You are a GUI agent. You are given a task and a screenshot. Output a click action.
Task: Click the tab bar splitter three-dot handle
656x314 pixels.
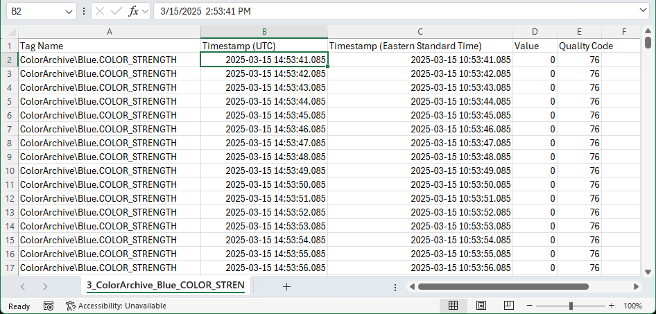(395, 287)
